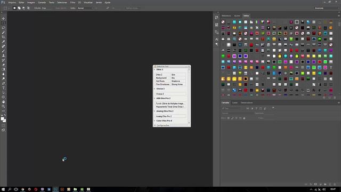This screenshot has height=192, width=341.
Task: Select the Camadas tab in layers panel
Action: 225,103
